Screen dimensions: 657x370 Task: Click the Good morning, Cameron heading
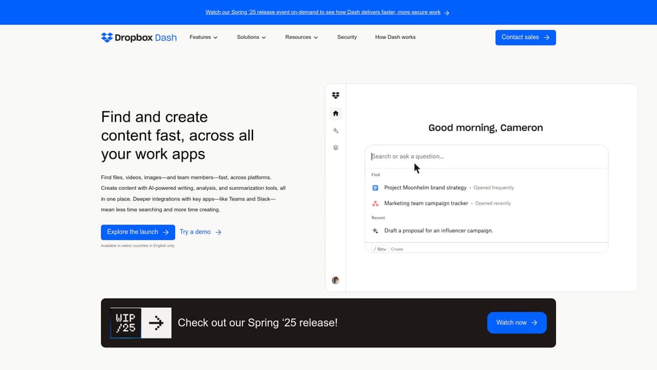(x=485, y=128)
